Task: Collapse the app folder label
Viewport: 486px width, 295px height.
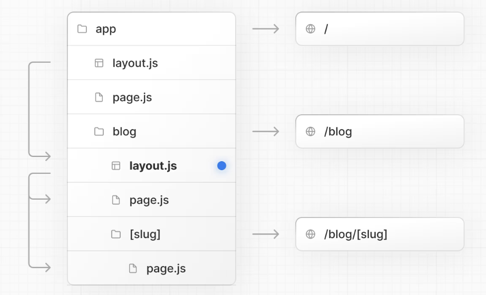Action: pyautogui.click(x=105, y=29)
